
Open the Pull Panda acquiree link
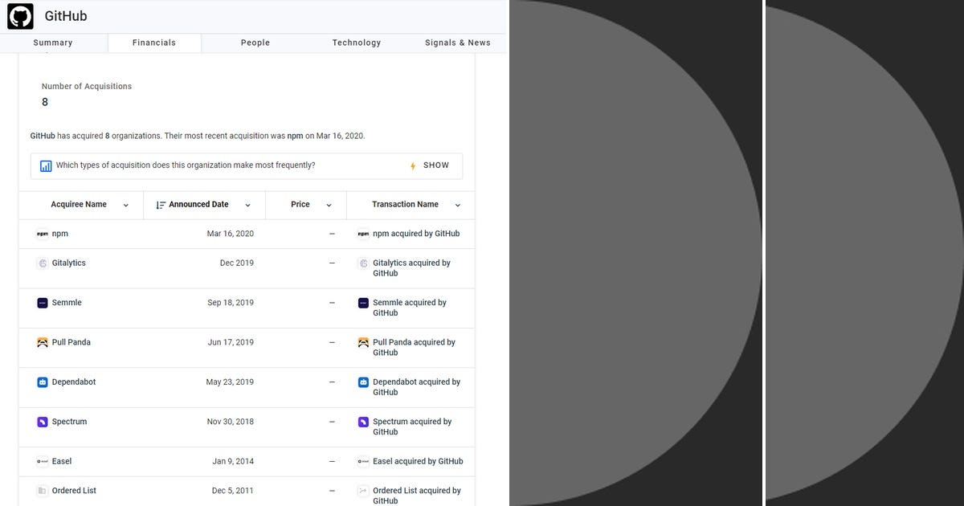click(x=71, y=342)
